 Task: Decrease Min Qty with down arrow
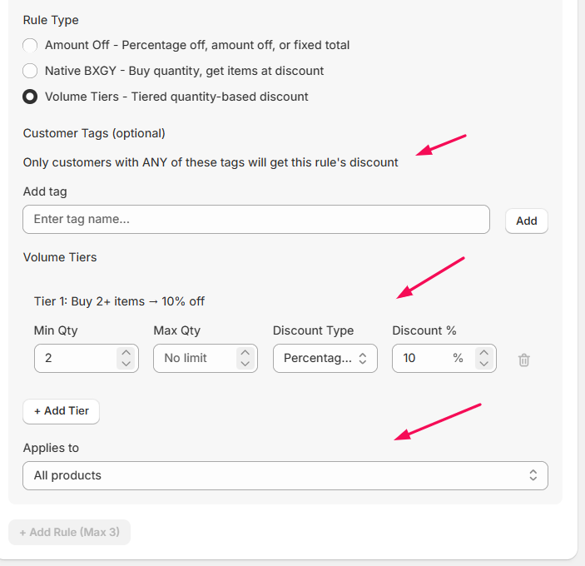(126, 364)
